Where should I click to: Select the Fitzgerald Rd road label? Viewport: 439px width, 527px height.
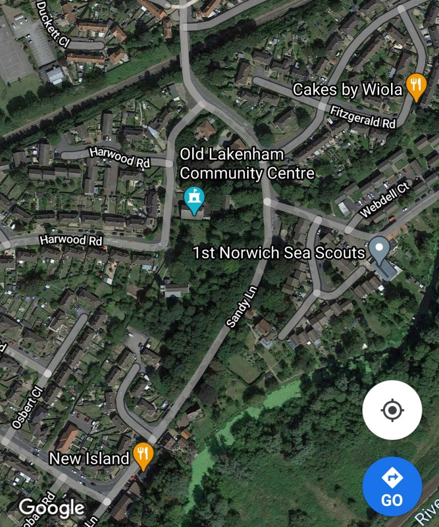click(363, 117)
